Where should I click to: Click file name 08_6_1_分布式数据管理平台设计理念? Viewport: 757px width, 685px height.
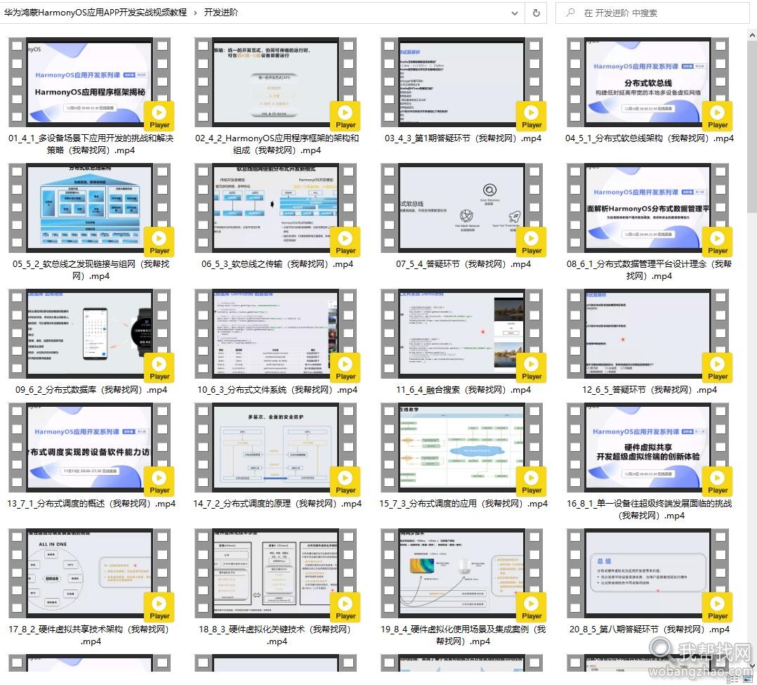(x=650, y=270)
